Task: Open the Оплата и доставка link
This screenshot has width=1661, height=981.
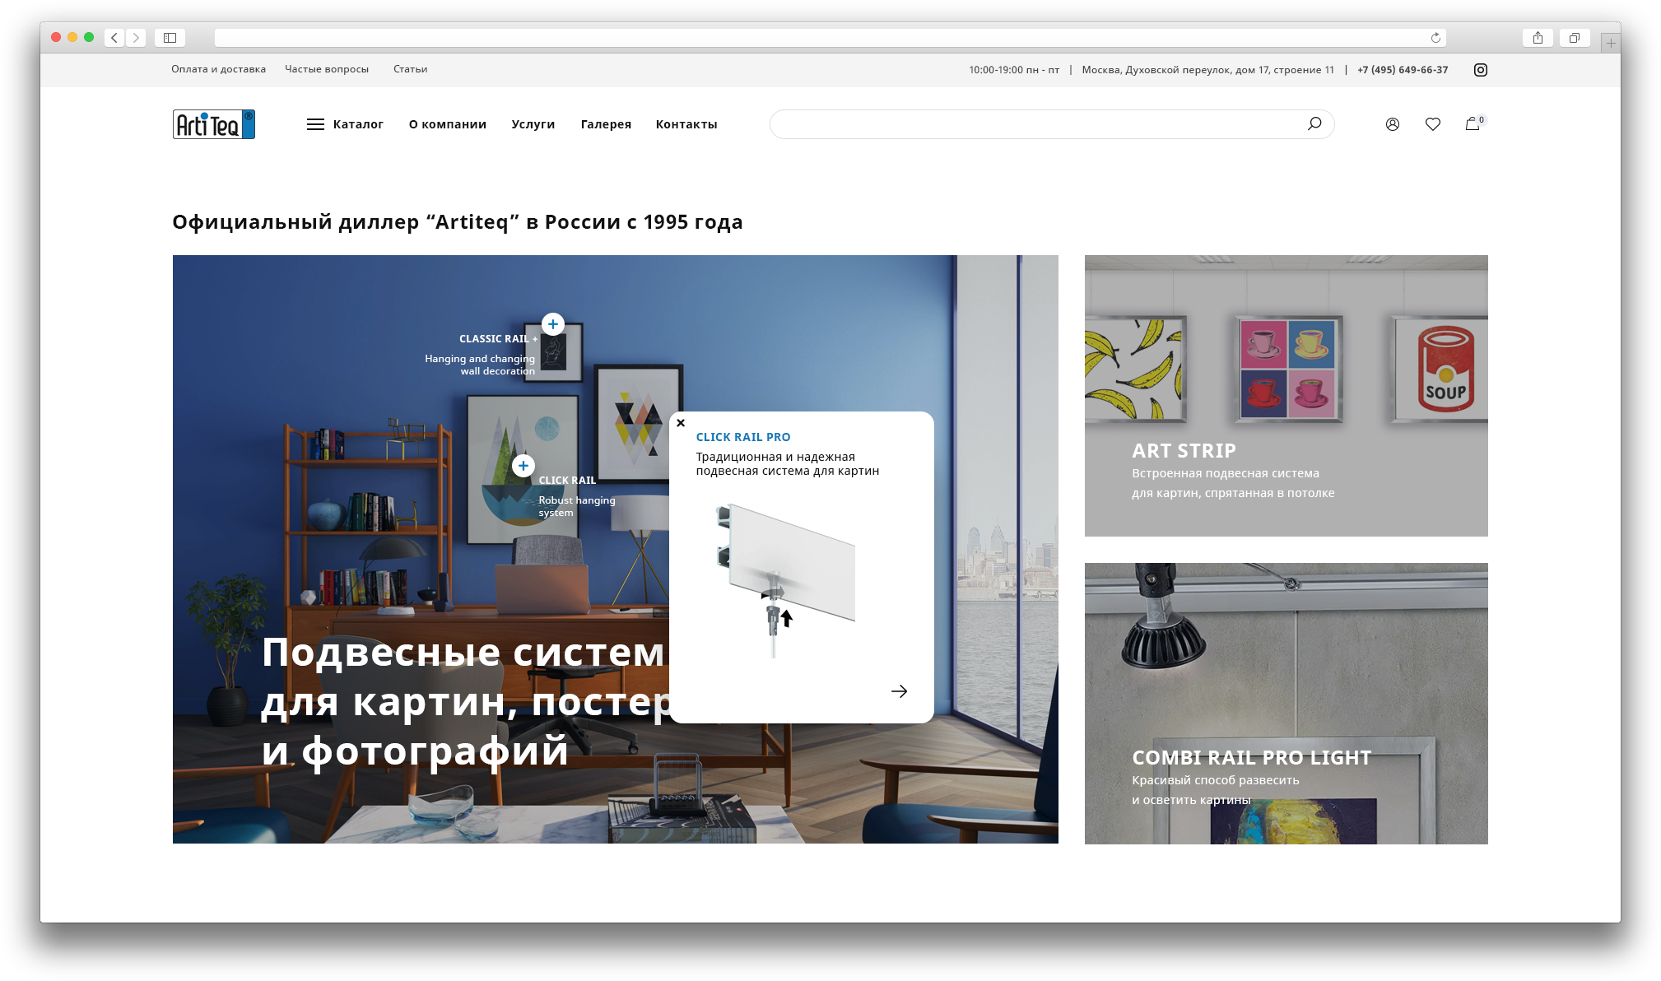Action: 219,69
